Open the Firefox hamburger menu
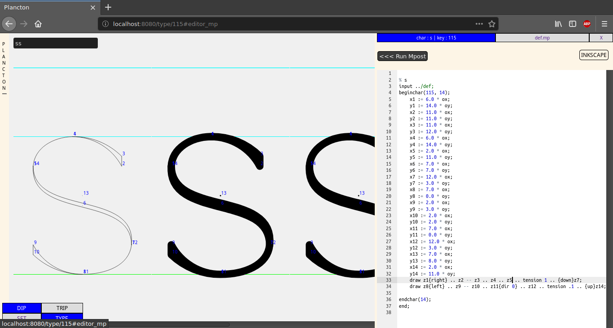Viewport: 613px width, 328px height. pos(604,24)
